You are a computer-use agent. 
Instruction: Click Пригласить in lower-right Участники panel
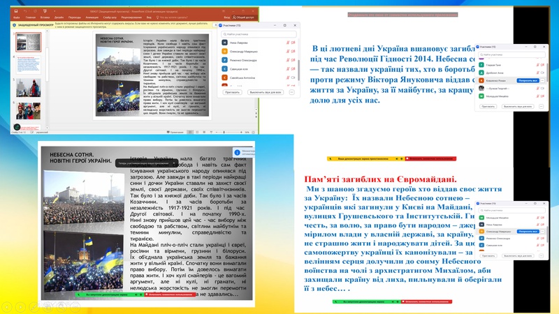pyautogui.click(x=488, y=255)
